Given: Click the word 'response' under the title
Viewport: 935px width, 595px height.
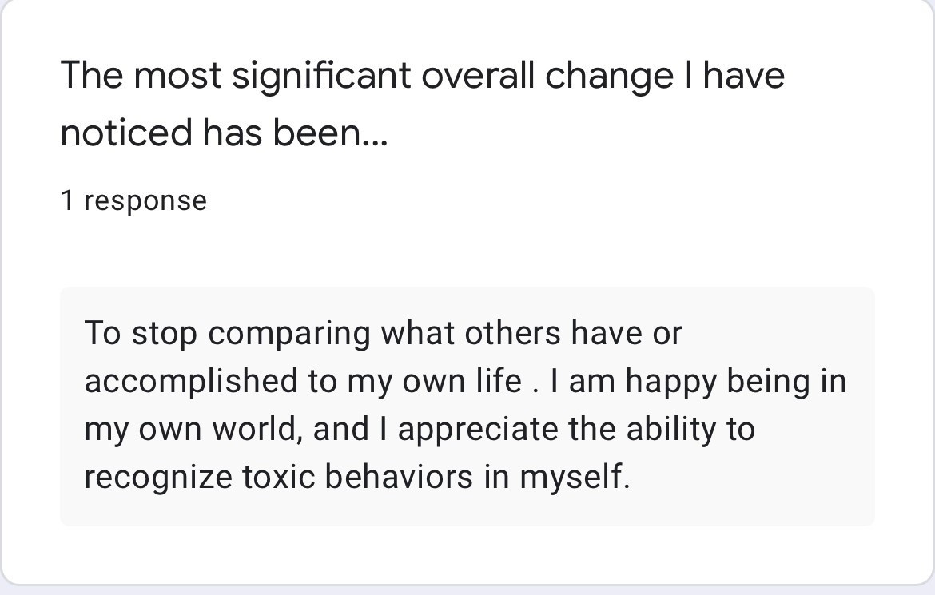Looking at the screenshot, I should tap(145, 201).
